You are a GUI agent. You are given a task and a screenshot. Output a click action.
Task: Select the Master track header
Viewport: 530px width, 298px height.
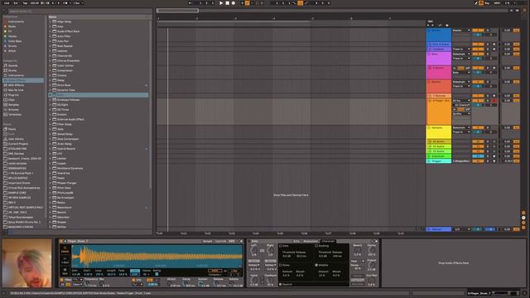[x=438, y=229]
